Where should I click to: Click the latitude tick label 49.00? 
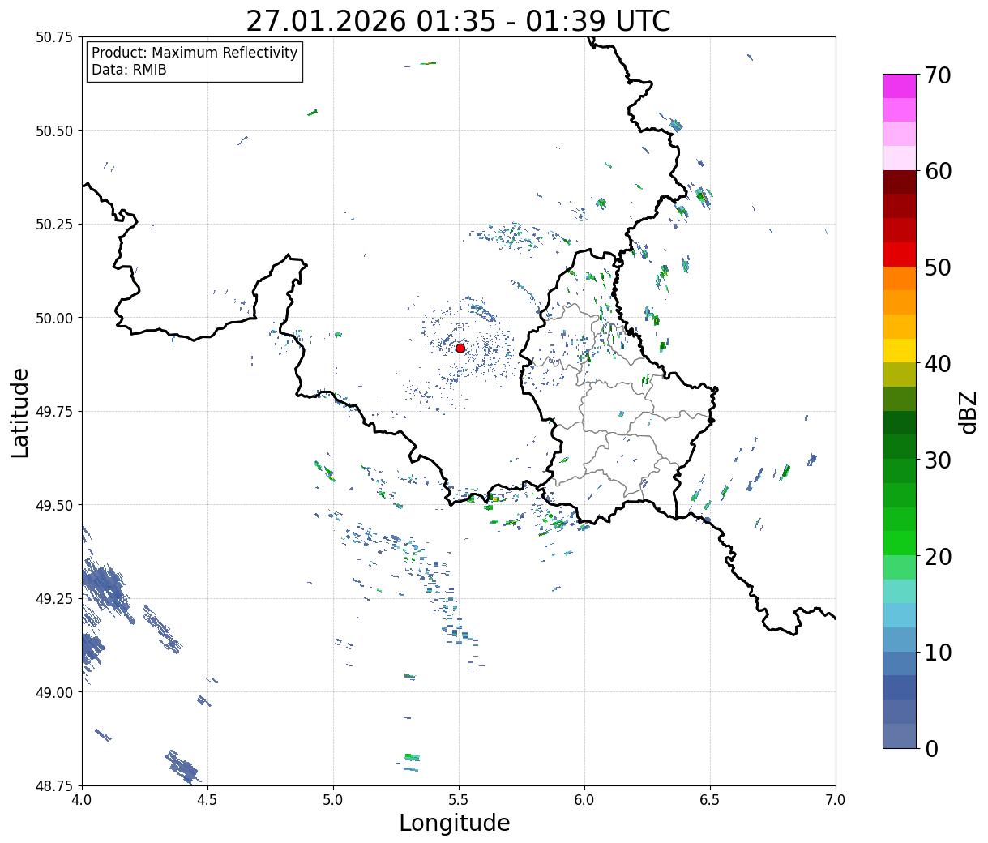tap(53, 692)
